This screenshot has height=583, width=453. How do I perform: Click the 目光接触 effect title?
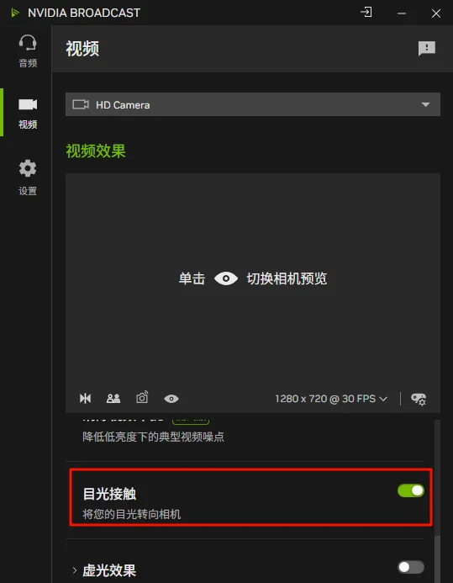109,494
